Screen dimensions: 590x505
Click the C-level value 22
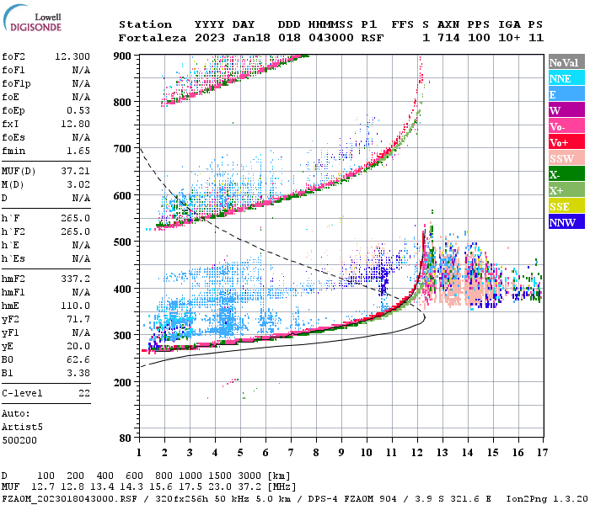point(84,393)
